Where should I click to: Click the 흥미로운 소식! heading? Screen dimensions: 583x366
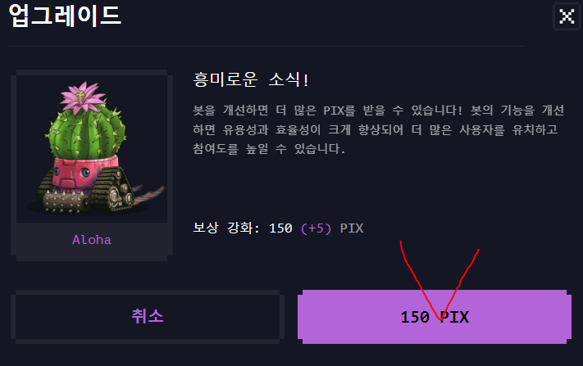pyautogui.click(x=251, y=79)
